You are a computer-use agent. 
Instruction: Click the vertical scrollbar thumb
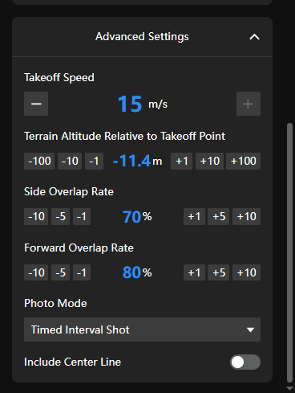pyautogui.click(x=289, y=252)
